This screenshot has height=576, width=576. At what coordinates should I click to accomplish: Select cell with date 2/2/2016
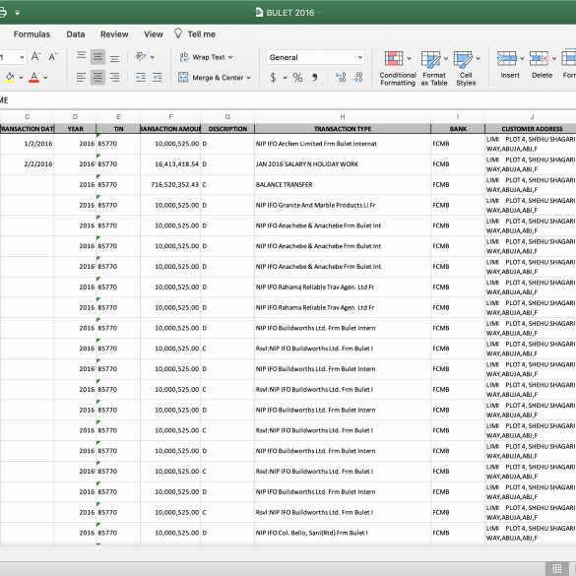click(27, 164)
